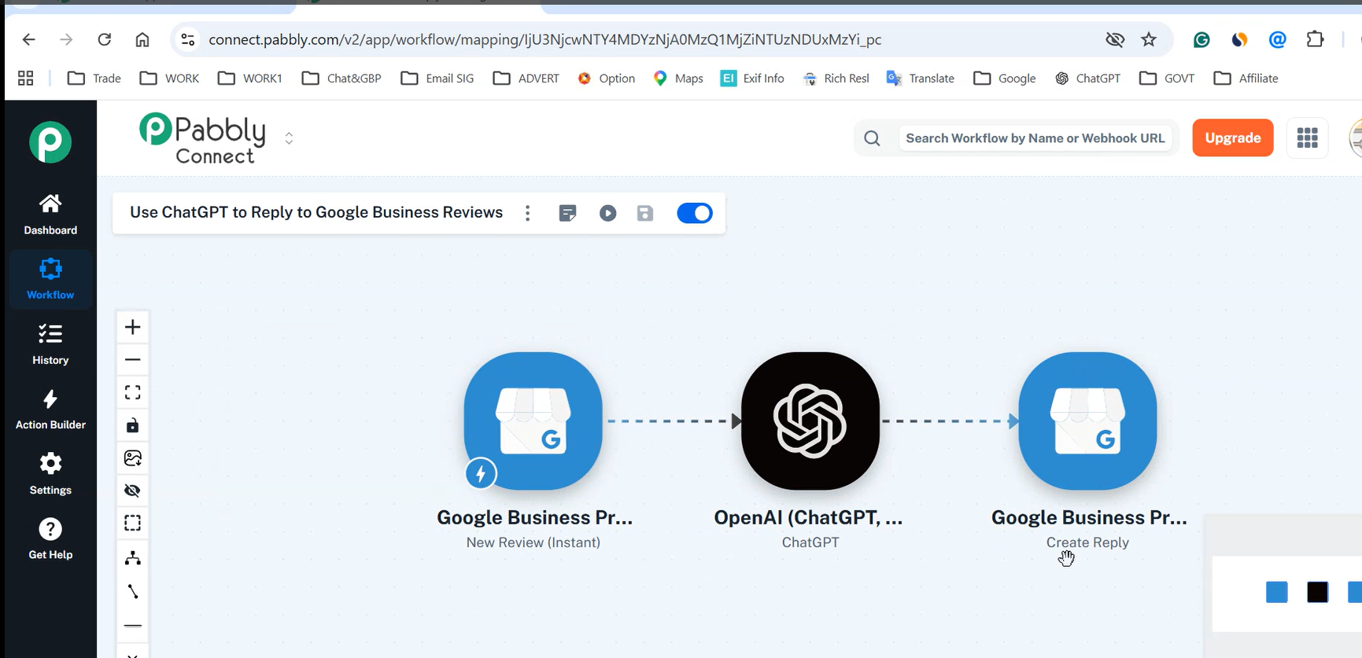Open workflow notes icon
The image size is (1362, 658).
pos(567,213)
